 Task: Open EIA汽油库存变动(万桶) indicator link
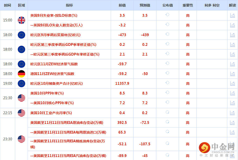click(x=68, y=156)
